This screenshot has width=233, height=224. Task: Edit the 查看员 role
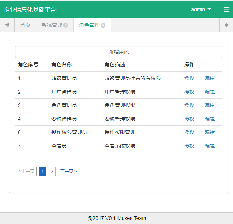(210, 146)
